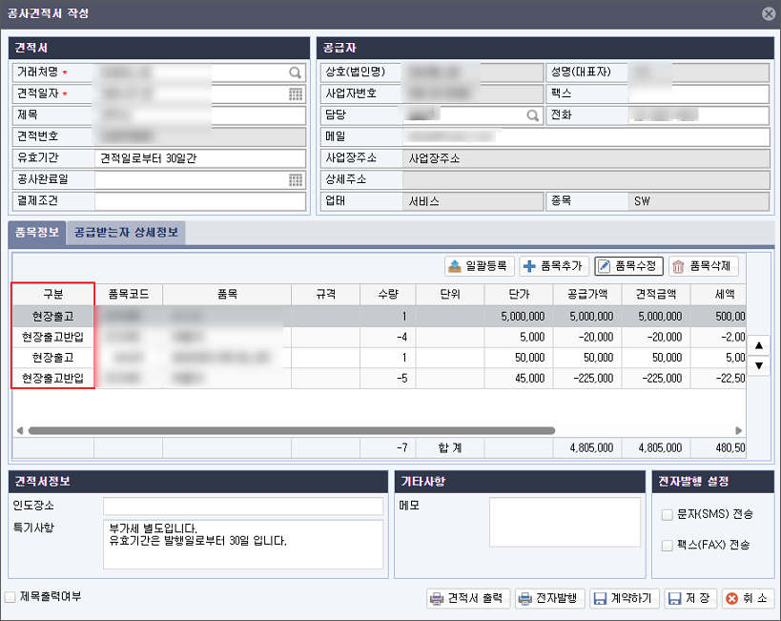Image resolution: width=781 pixels, height=621 pixels.
Task: Click the 메일 input field
Action: (586, 137)
